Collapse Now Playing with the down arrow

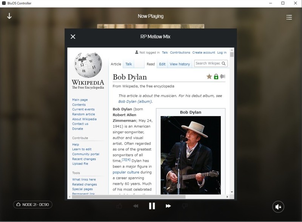tap(9, 17)
